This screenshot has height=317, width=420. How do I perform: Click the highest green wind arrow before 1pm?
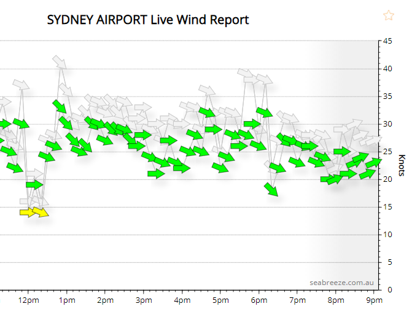tap(60, 106)
